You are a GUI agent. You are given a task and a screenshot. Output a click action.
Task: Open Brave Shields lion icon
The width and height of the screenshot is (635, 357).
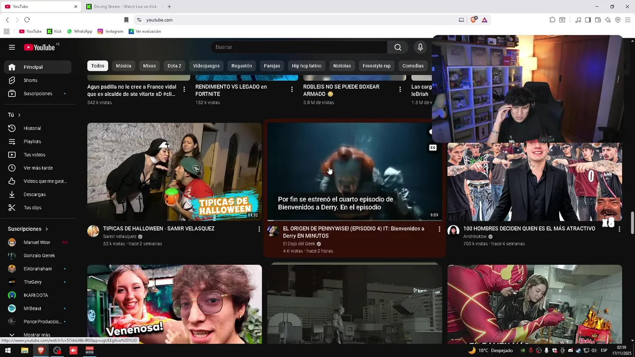473,20
